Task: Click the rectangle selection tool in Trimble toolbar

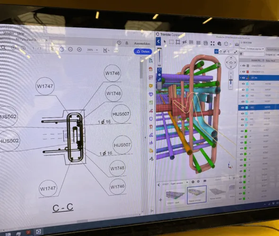Action: click(x=171, y=42)
